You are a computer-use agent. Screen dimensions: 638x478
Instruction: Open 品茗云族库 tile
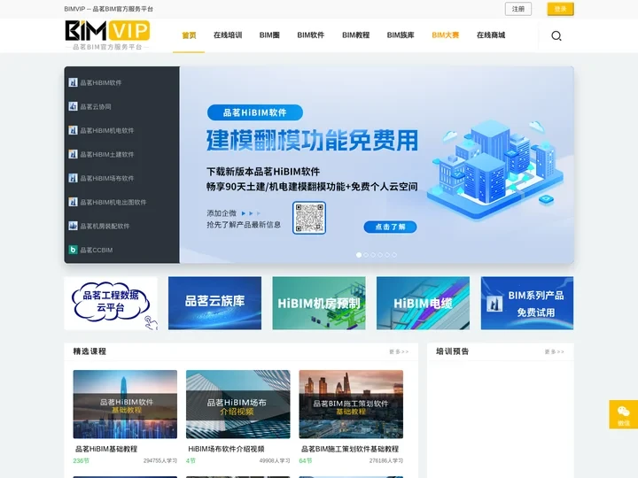214,304
